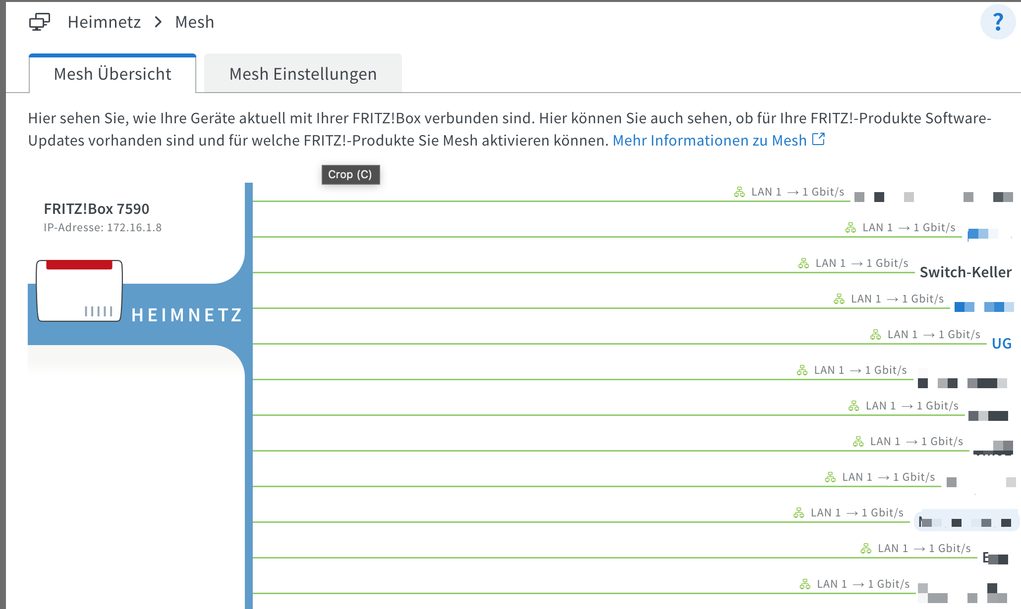This screenshot has width=1021, height=609.
Task: Open help via the question mark icon
Action: click(x=998, y=22)
